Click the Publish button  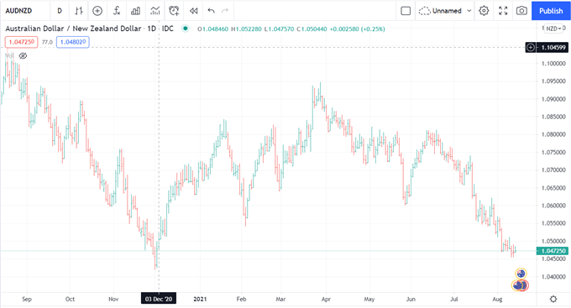pyautogui.click(x=551, y=11)
